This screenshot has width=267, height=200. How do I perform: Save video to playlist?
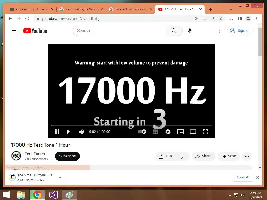pyautogui.click(x=228, y=156)
